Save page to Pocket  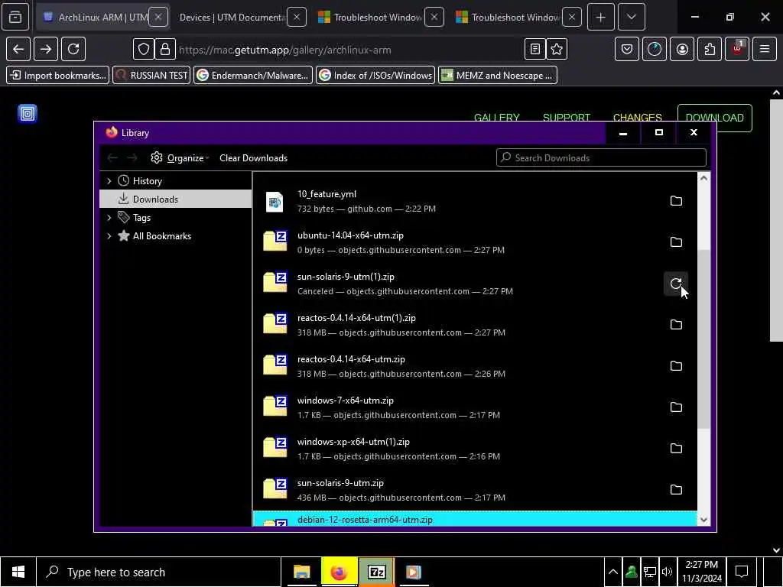[627, 49]
